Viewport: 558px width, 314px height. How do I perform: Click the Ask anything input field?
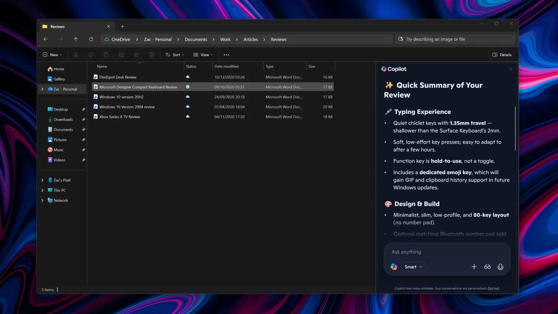(446, 252)
